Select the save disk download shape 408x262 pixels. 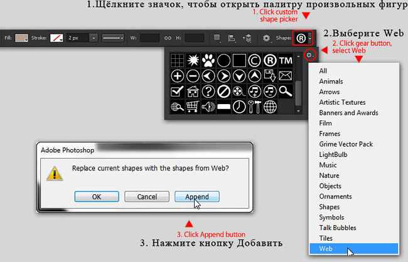coord(270,76)
